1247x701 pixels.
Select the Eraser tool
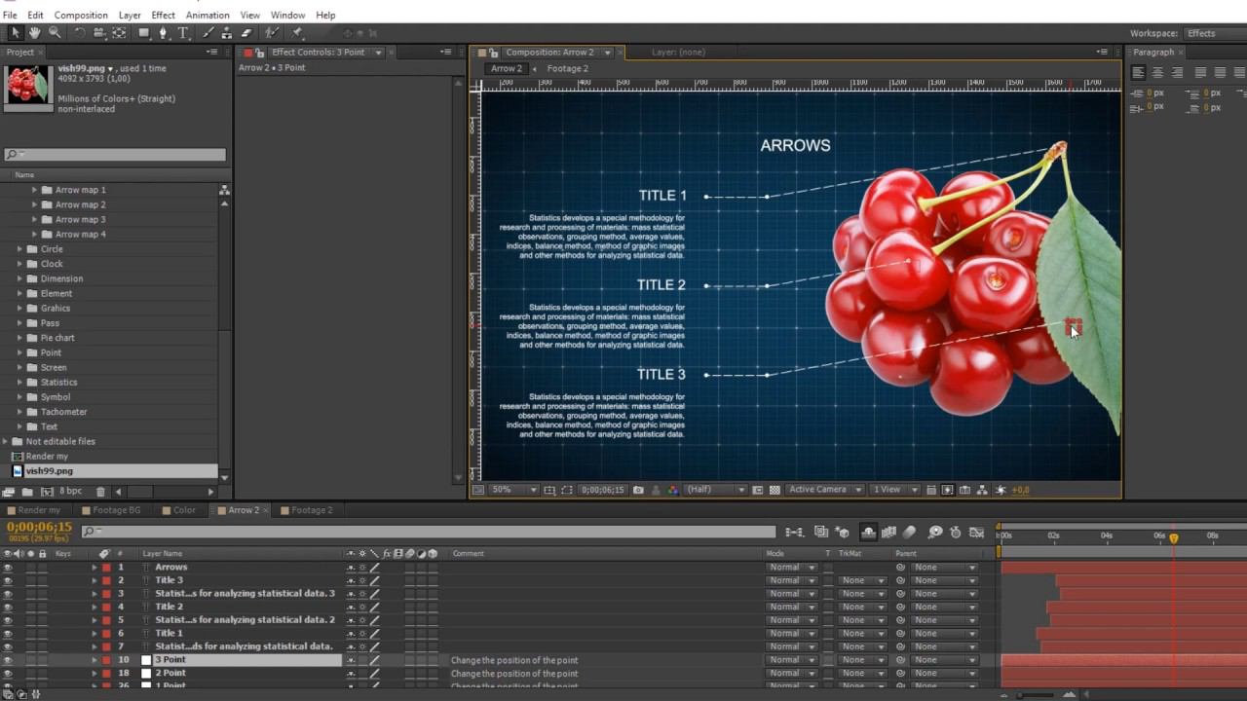[246, 33]
